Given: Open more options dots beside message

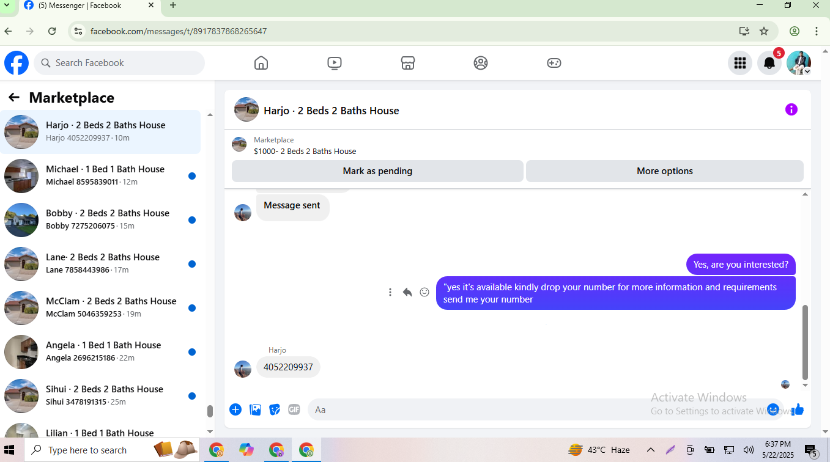Looking at the screenshot, I should [390, 292].
